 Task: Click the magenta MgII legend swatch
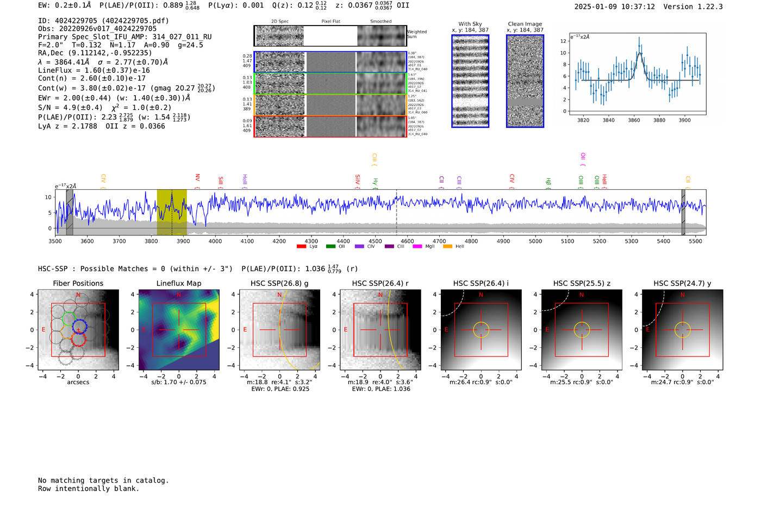tap(417, 247)
